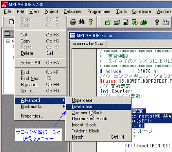Open the Configure menu
The width and height of the screenshot is (172, 152).
tap(141, 11)
